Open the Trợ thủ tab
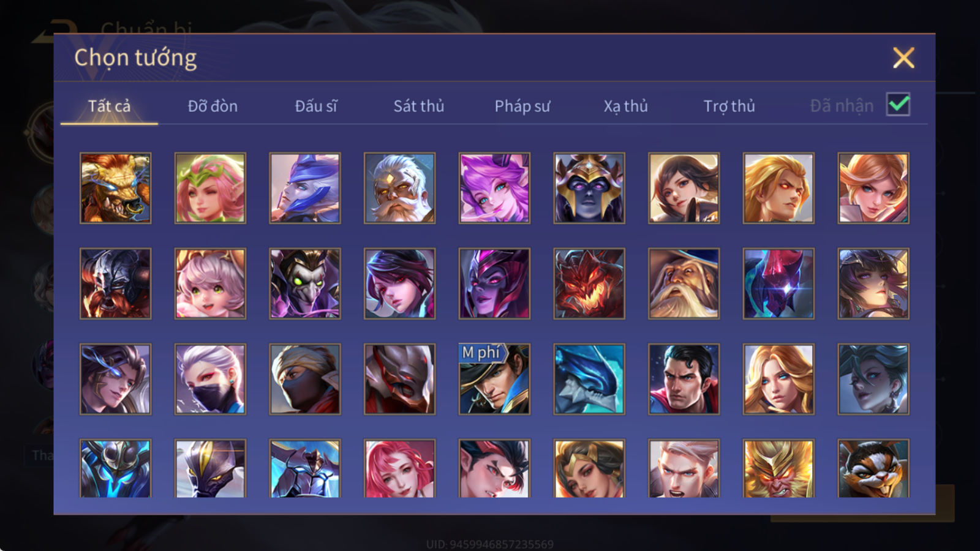The image size is (980, 551). [x=729, y=106]
